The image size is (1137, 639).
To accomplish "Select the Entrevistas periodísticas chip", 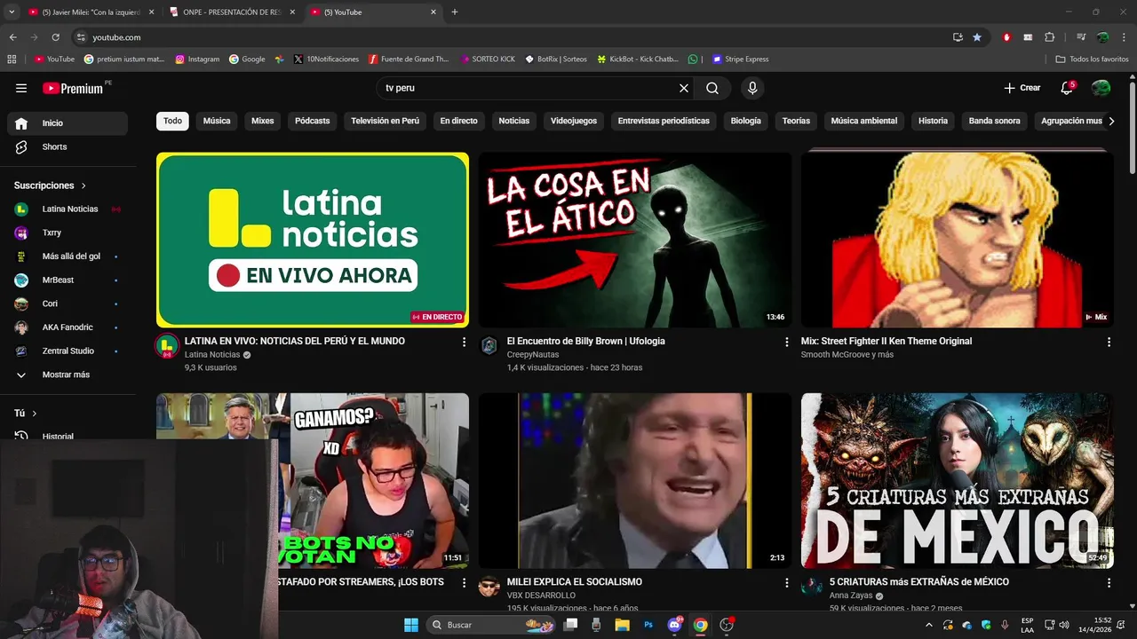I will coord(664,121).
